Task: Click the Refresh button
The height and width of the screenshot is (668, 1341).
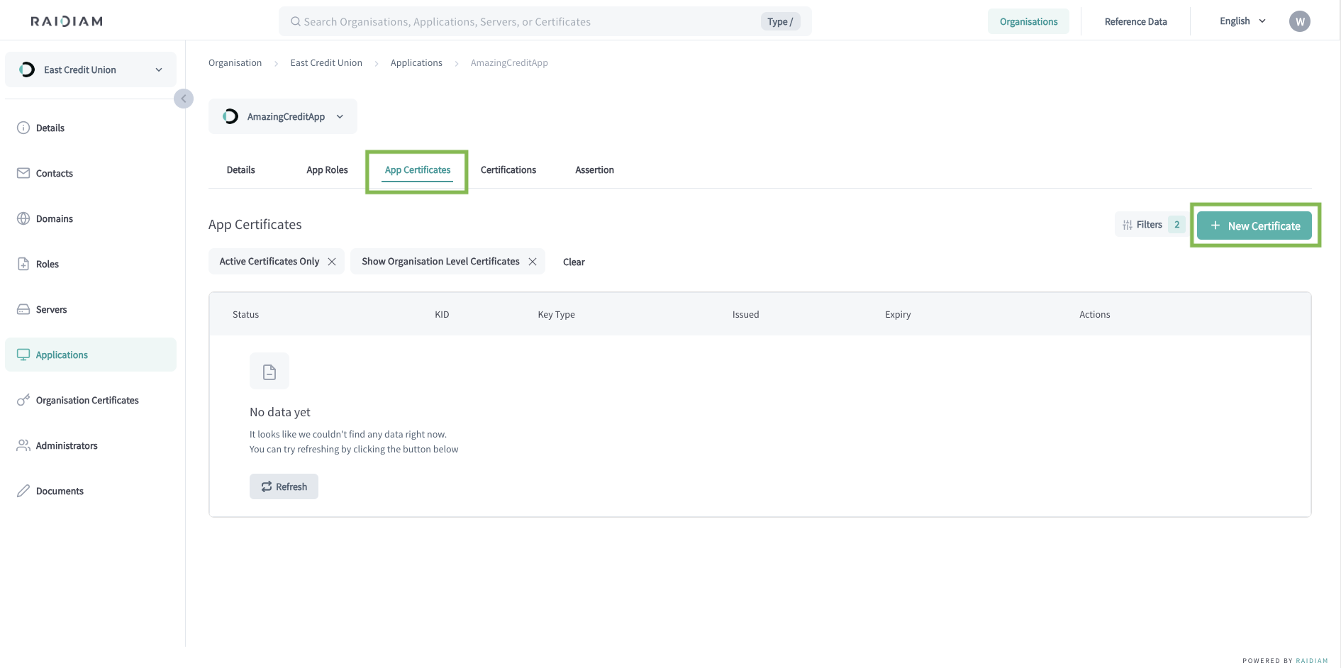Action: pyautogui.click(x=284, y=486)
